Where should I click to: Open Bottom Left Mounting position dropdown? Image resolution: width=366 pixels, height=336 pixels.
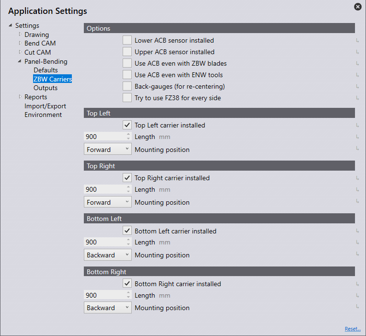pos(107,255)
